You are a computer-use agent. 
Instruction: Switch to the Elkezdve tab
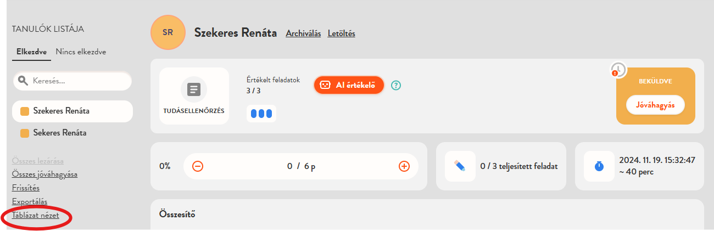[31, 52]
